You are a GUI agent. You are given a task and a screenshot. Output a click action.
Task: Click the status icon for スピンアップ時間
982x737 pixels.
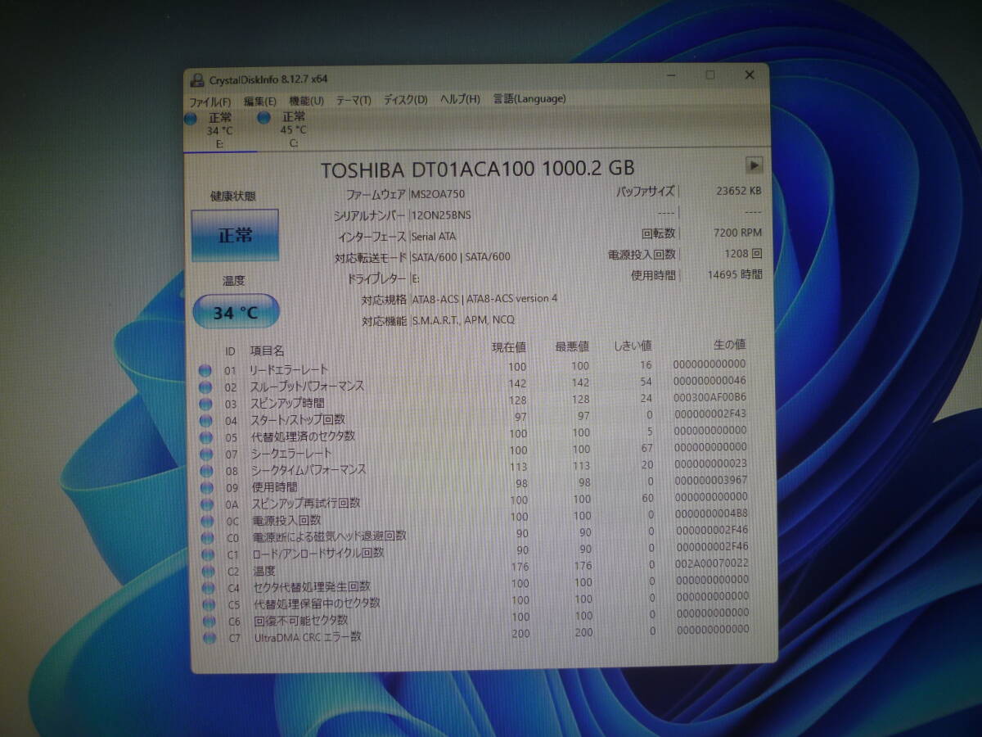[x=205, y=404]
